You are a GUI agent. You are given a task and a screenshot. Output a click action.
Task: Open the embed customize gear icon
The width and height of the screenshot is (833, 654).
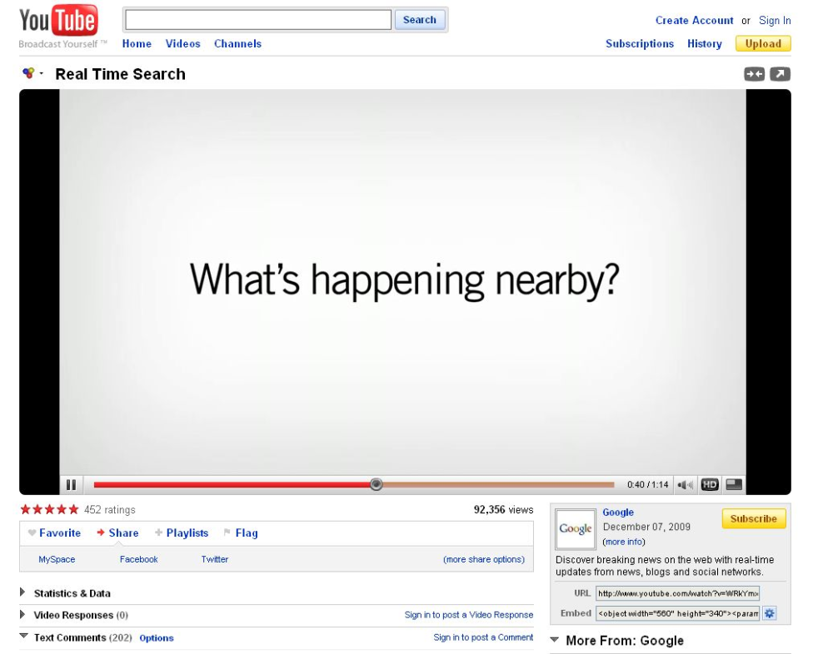point(770,613)
